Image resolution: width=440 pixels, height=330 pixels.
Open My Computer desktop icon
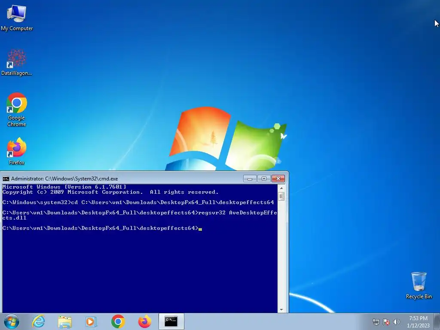pyautogui.click(x=17, y=17)
